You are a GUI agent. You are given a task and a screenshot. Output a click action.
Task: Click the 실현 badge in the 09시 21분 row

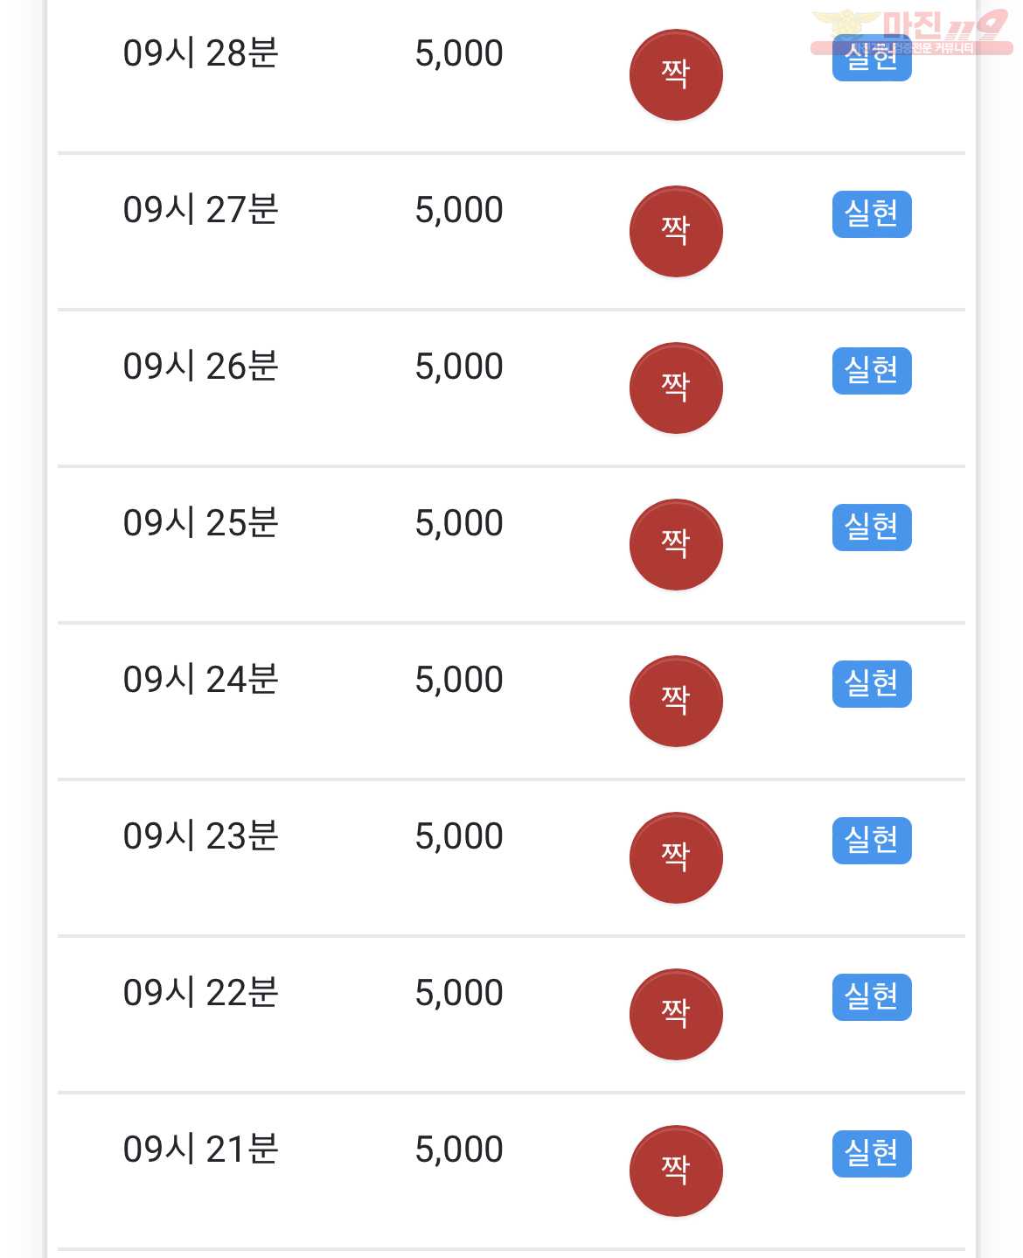872,1154
